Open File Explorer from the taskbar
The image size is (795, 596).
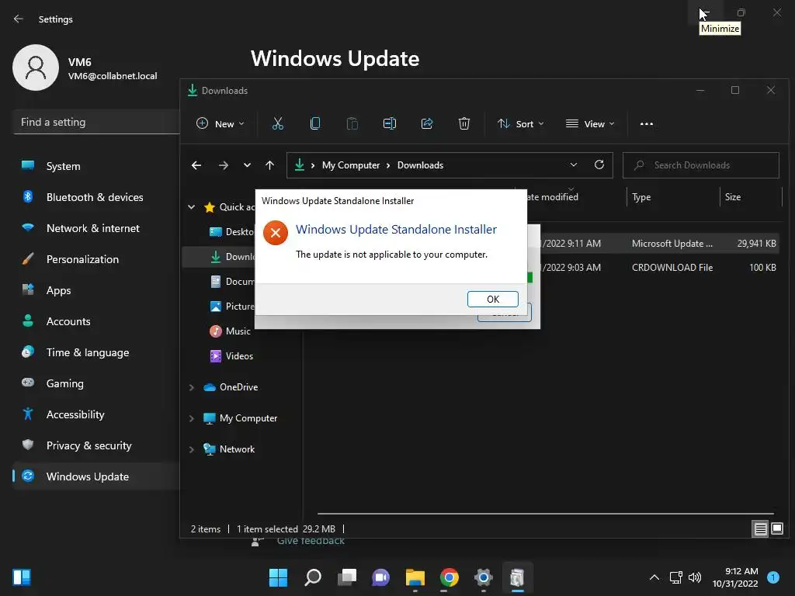click(415, 577)
